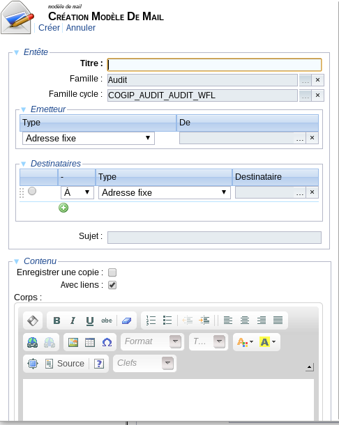Click the Créer link

(49, 28)
